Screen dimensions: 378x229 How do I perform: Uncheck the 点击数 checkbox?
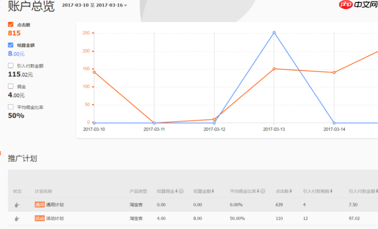click(11, 24)
